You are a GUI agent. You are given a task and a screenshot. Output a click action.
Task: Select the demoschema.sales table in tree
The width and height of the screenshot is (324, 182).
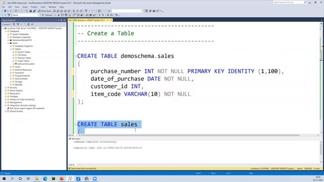(26, 64)
